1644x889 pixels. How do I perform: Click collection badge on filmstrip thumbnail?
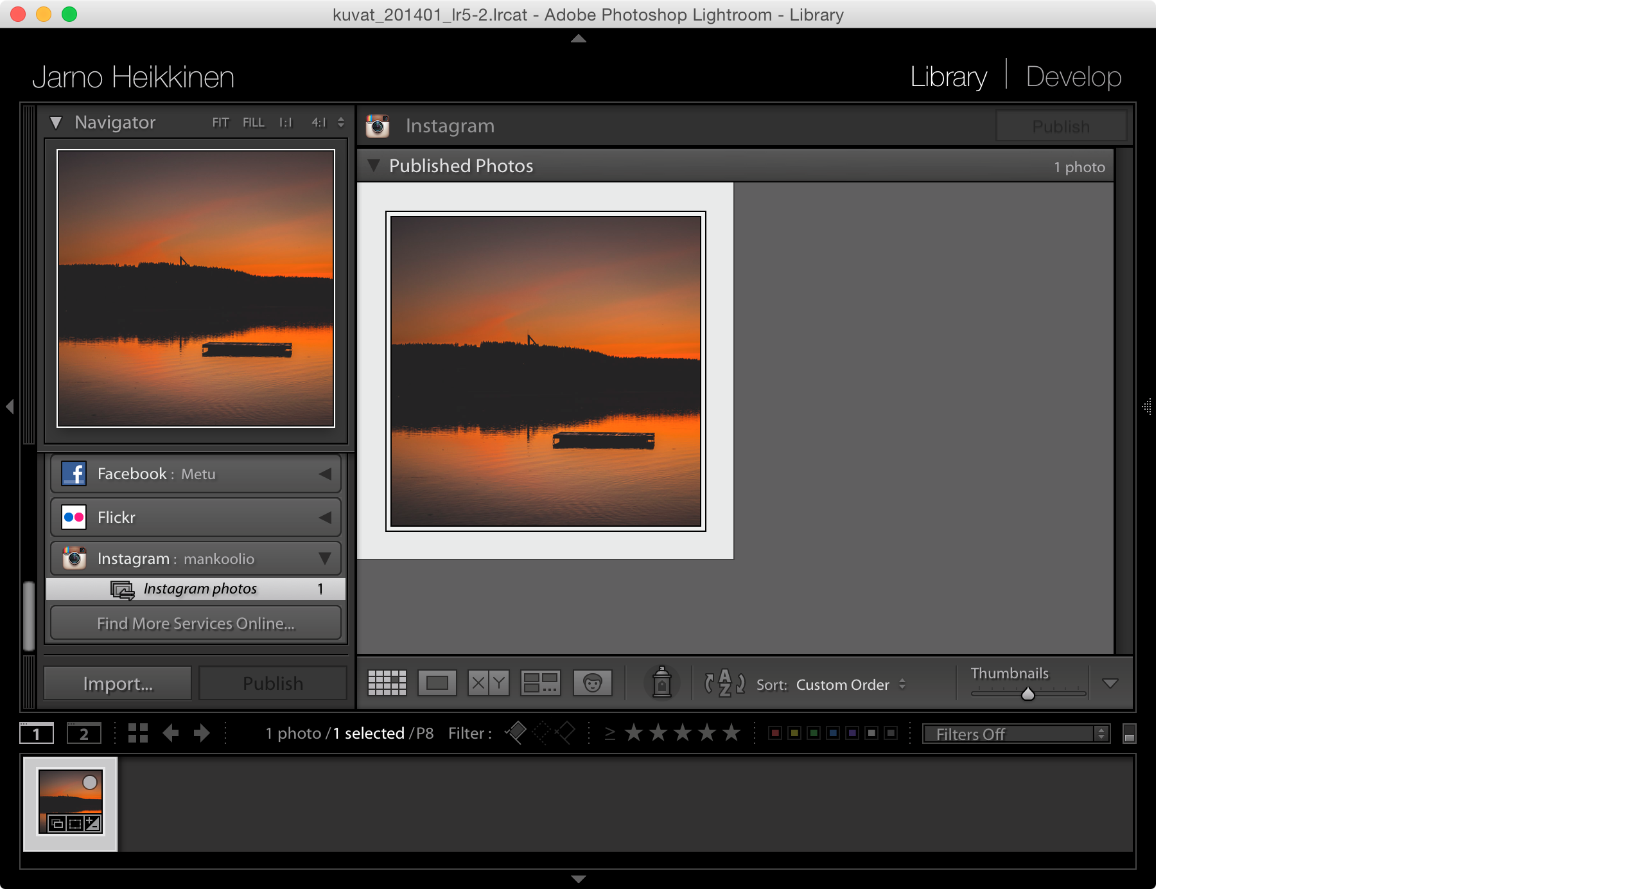[x=57, y=823]
